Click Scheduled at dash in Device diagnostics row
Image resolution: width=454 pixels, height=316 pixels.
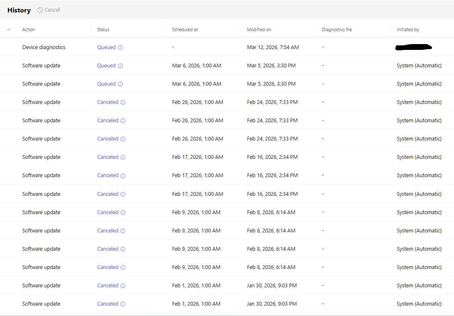pyautogui.click(x=173, y=47)
